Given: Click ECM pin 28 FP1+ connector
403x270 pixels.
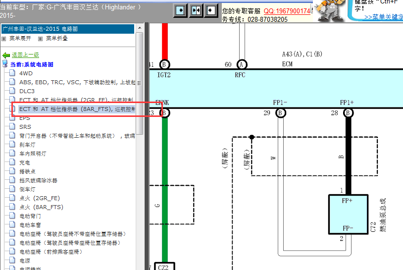Looking at the screenshot, I should pos(348,113).
